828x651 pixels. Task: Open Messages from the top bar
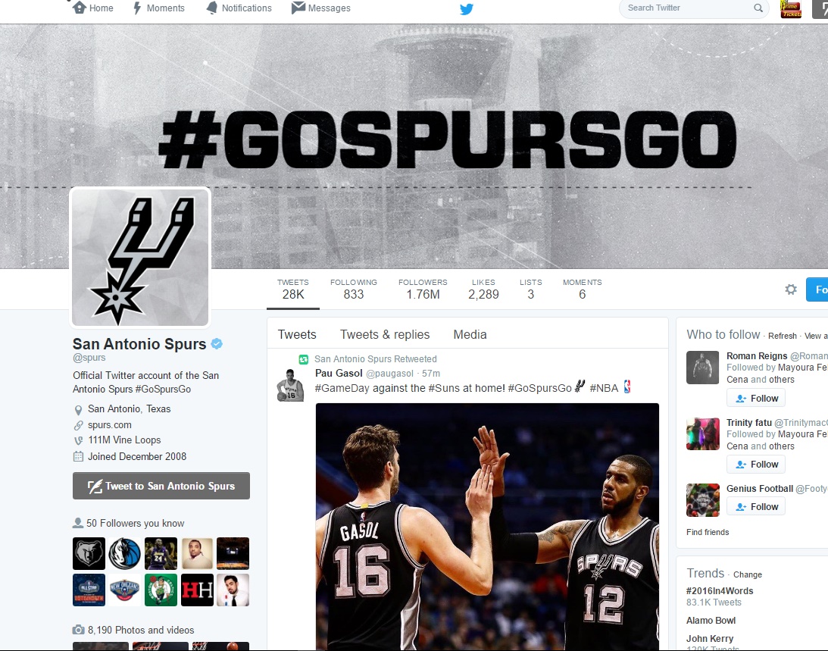[321, 8]
